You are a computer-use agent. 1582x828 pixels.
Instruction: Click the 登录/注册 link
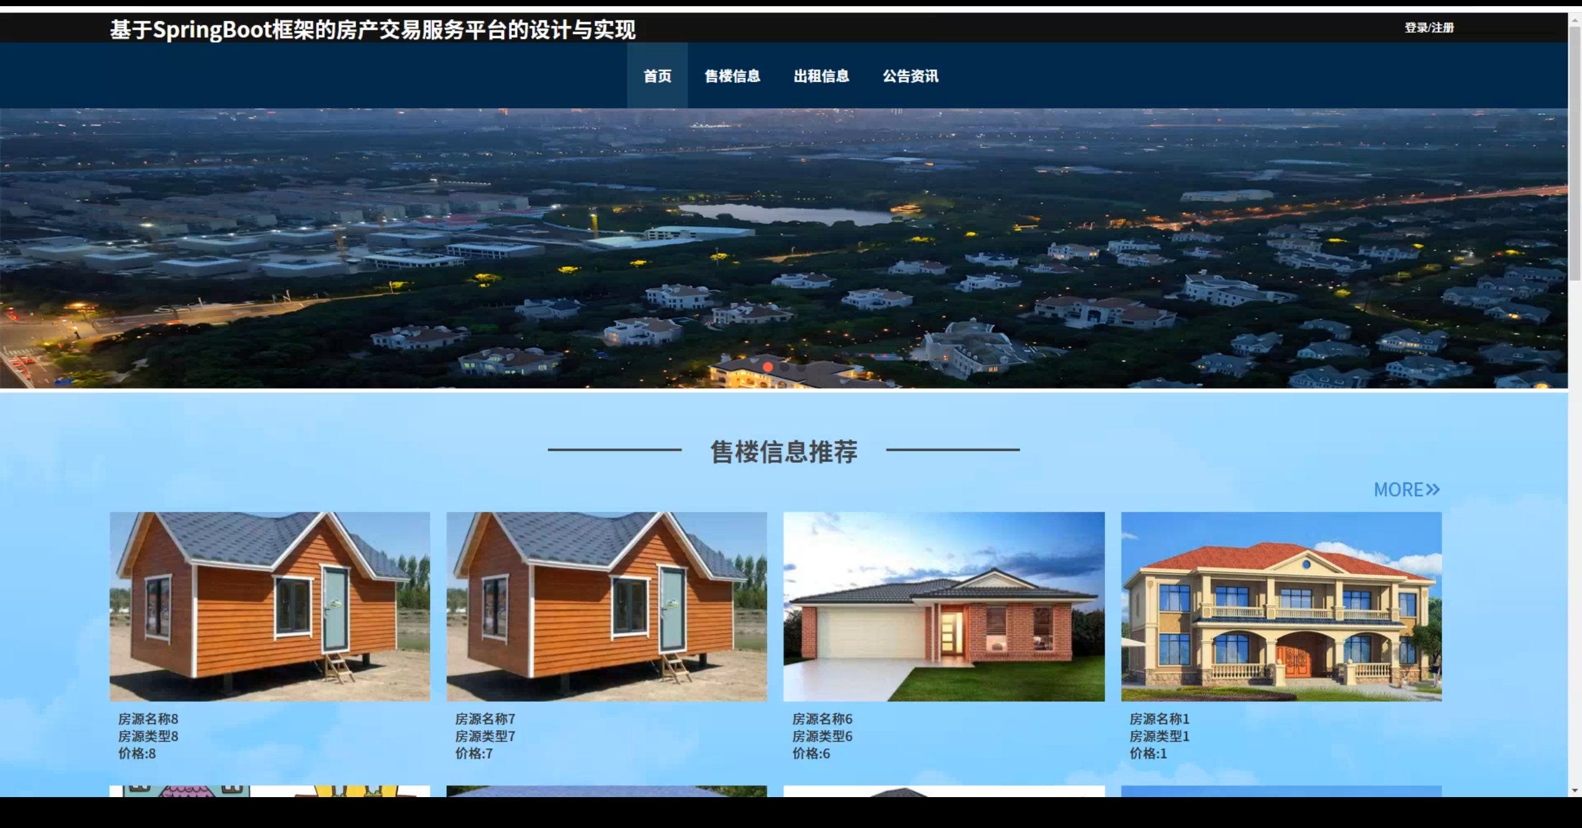point(1429,28)
